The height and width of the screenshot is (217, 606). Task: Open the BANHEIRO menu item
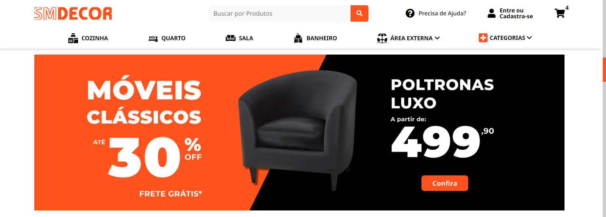(x=322, y=38)
